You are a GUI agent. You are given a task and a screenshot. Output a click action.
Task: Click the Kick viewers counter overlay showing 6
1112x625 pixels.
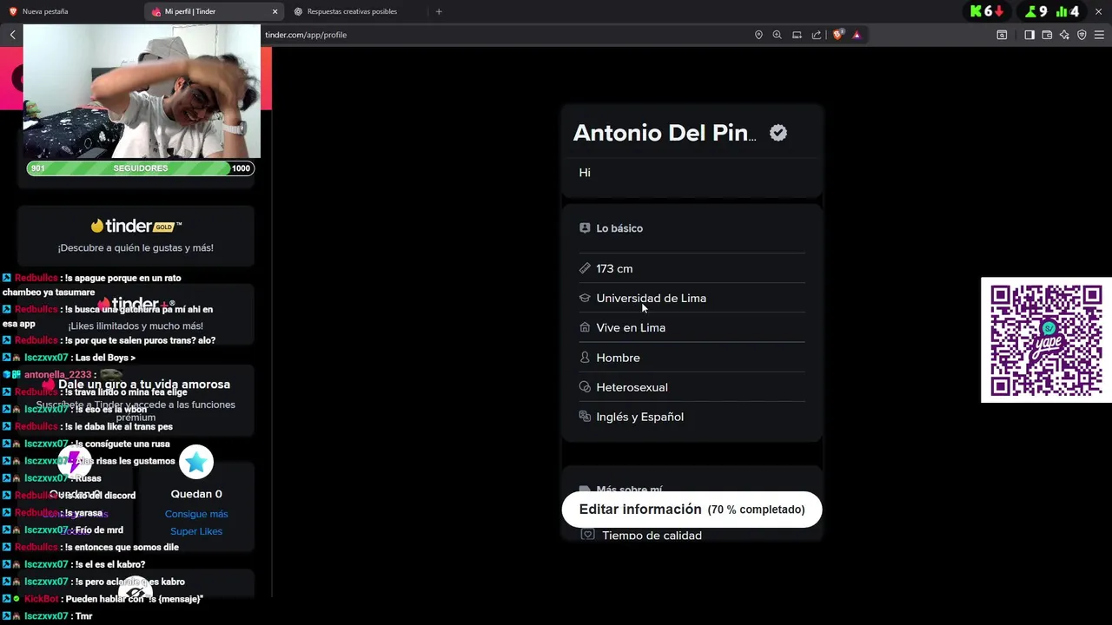click(988, 11)
